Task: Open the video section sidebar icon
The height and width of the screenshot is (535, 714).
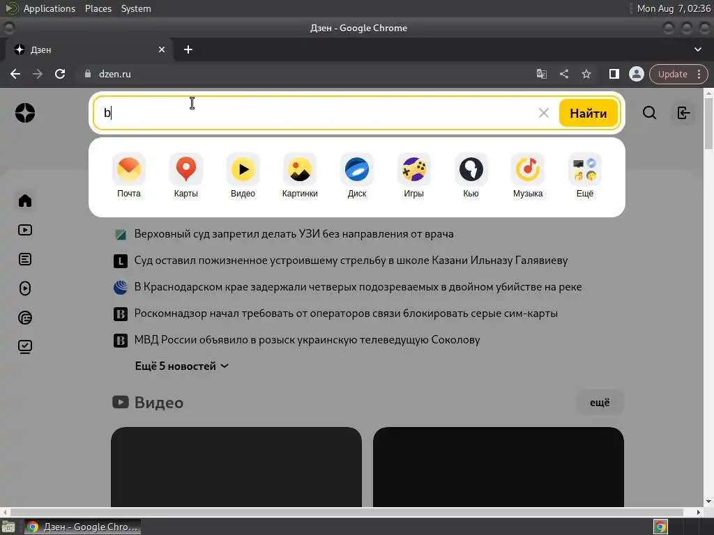Action: coord(25,230)
